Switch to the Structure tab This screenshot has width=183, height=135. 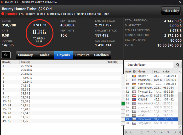pyautogui.click(x=82, y=55)
